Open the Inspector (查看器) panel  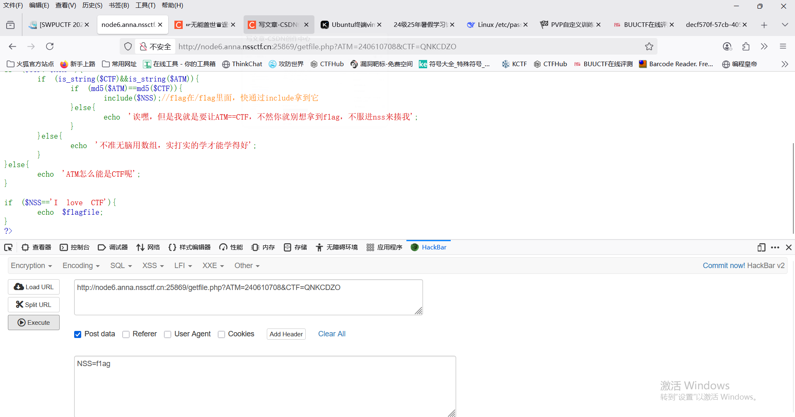(36, 247)
